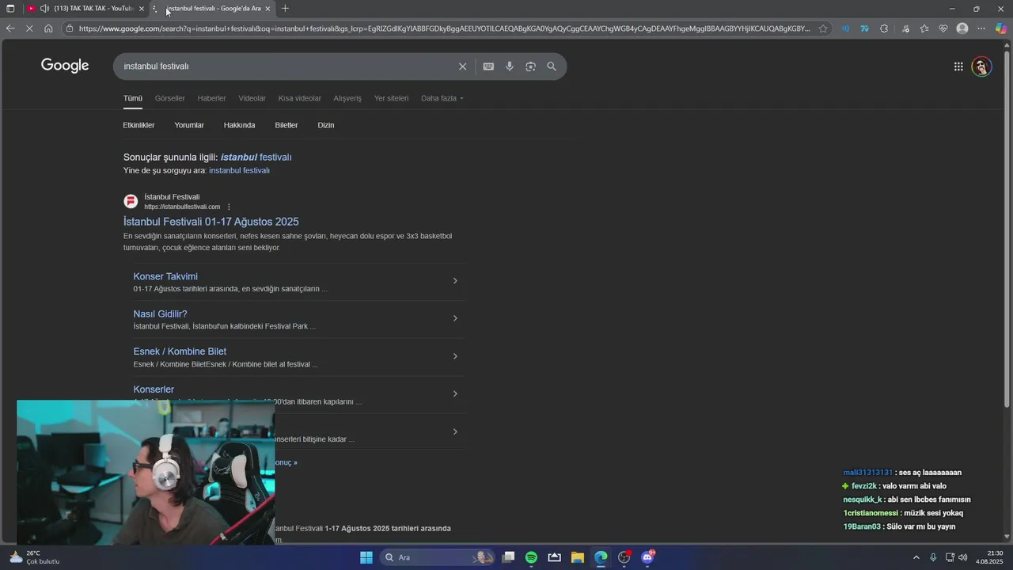Stop loading the page
The height and width of the screenshot is (570, 1013).
click(29, 28)
